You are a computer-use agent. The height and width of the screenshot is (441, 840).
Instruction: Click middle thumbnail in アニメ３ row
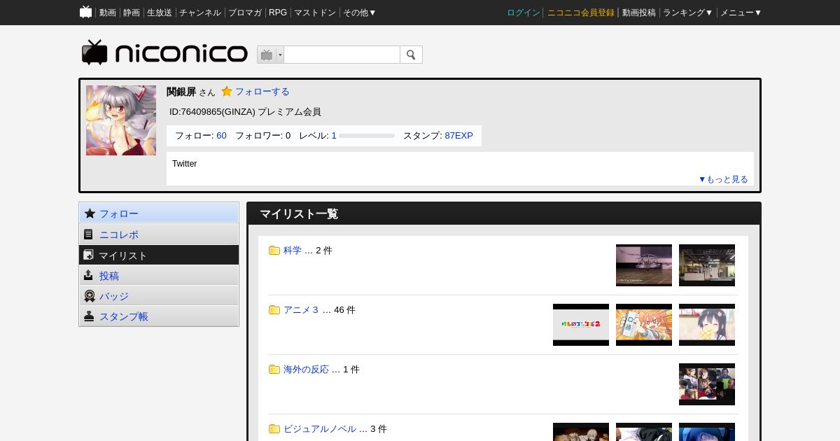point(644,325)
